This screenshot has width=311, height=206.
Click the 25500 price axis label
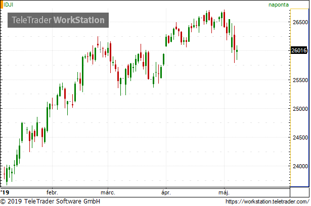[x=300, y=80]
